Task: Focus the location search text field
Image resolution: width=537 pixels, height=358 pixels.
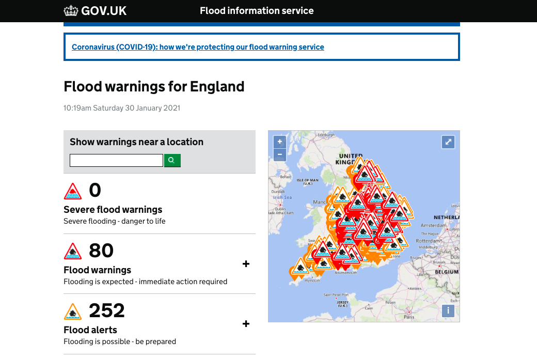Action: (117, 160)
